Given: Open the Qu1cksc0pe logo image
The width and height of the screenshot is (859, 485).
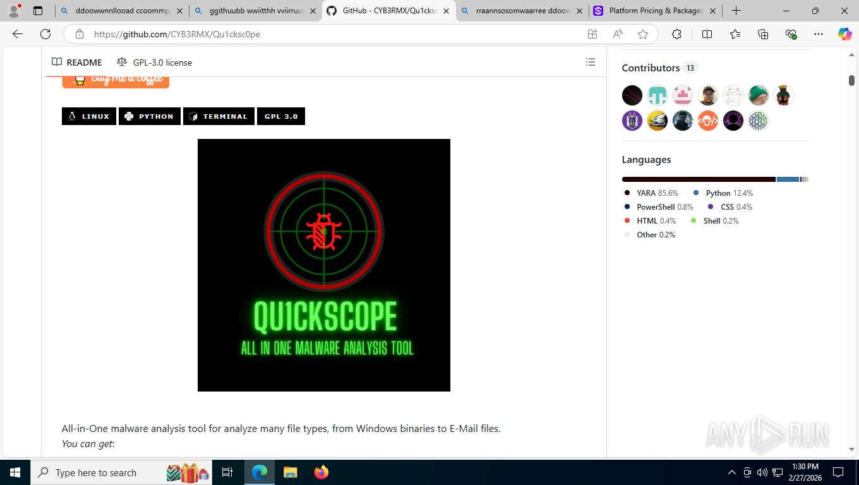Looking at the screenshot, I should tap(324, 265).
